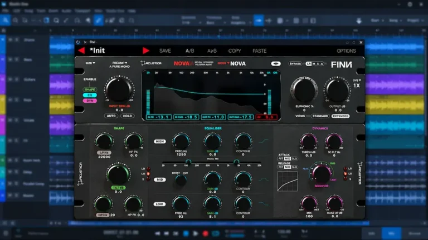Select S channel mode next to Bypass
428x240 pixels.
click(x=318, y=64)
